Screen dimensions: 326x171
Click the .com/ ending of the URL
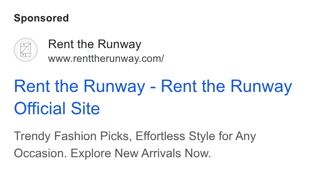[153, 58]
